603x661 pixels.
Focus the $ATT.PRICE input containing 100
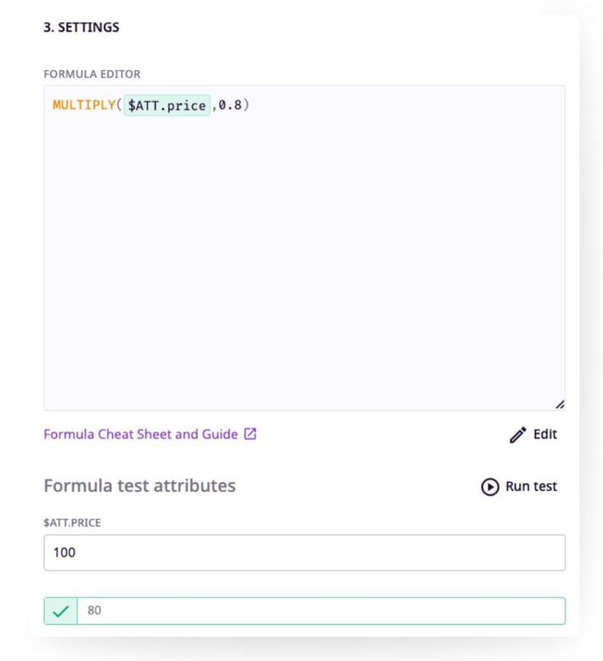coord(304,553)
